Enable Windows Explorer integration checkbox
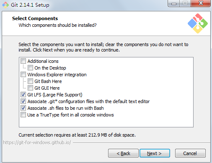This screenshot has height=163, width=212. (x=23, y=75)
